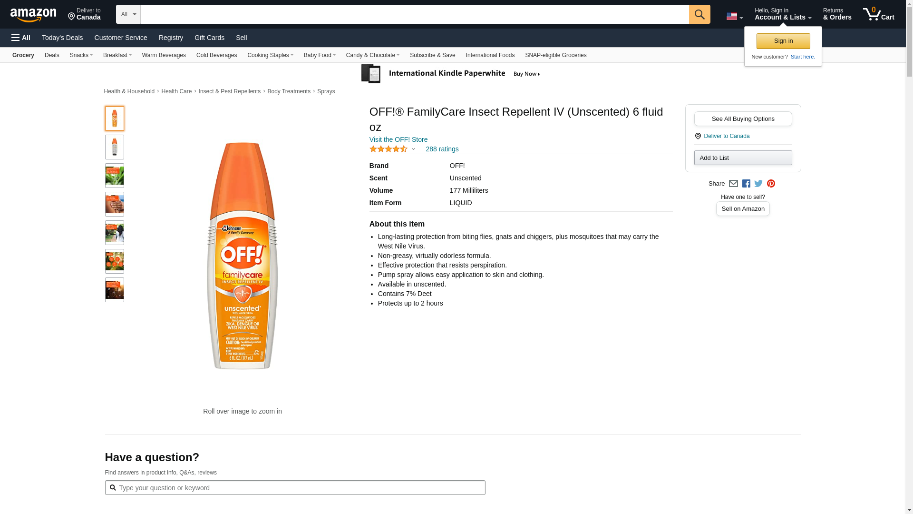Expand the star rating breakdown popover

click(413, 149)
